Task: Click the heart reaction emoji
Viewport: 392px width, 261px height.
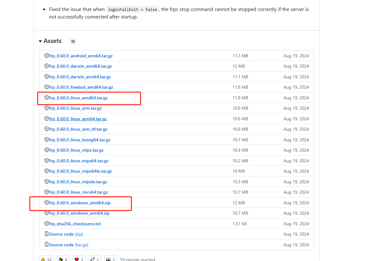Action: (77, 259)
